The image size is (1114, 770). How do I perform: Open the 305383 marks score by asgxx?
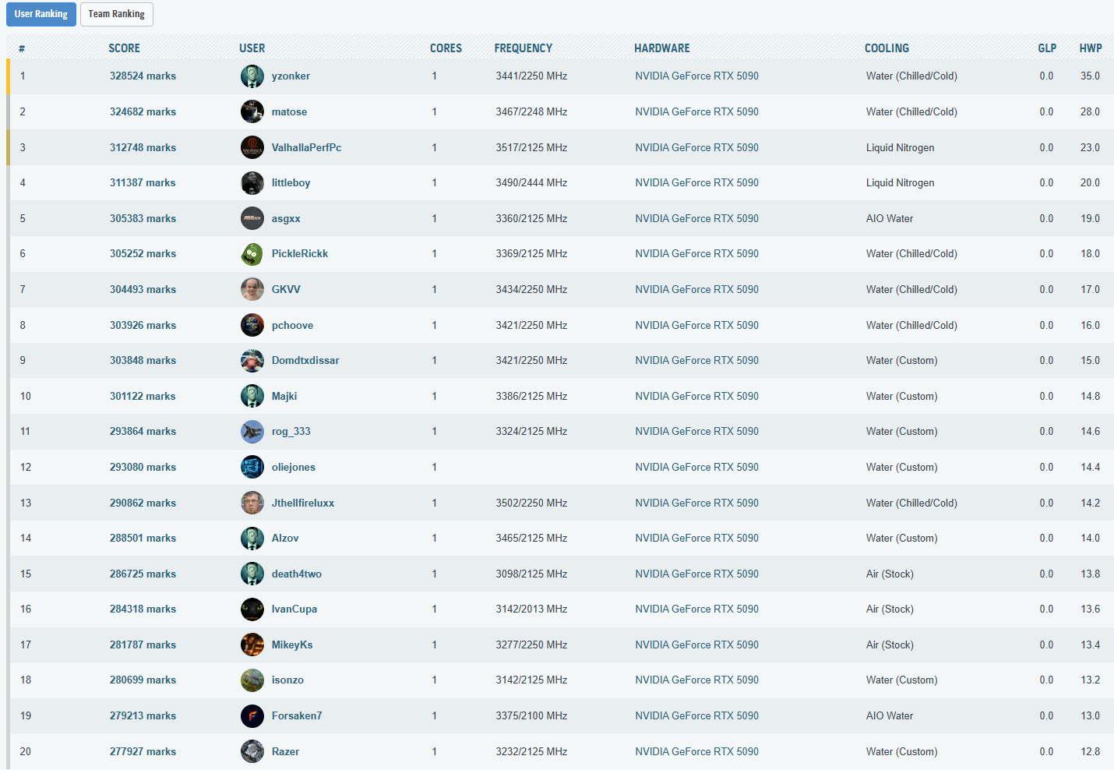[x=143, y=219]
